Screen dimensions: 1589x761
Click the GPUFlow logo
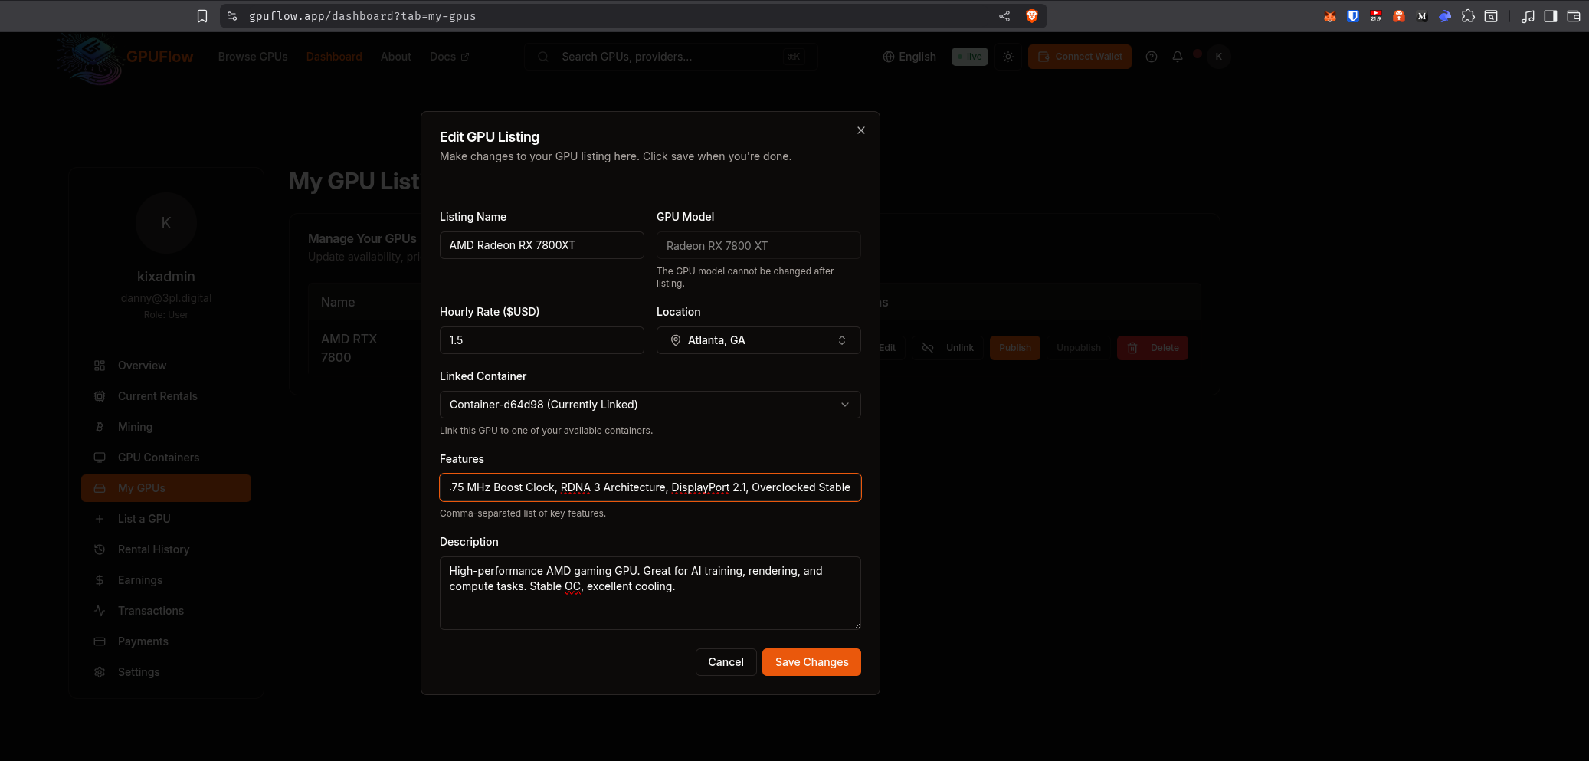(125, 57)
